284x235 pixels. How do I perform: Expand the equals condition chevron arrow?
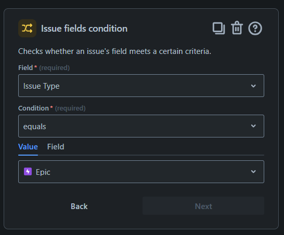[x=253, y=126]
